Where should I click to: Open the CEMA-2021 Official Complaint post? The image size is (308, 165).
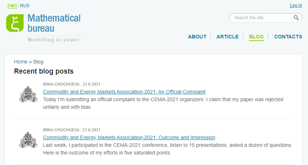click(124, 92)
